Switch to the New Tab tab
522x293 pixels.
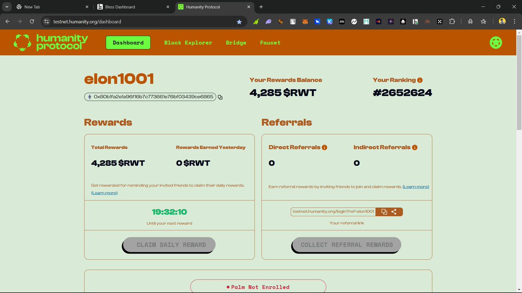(51, 7)
